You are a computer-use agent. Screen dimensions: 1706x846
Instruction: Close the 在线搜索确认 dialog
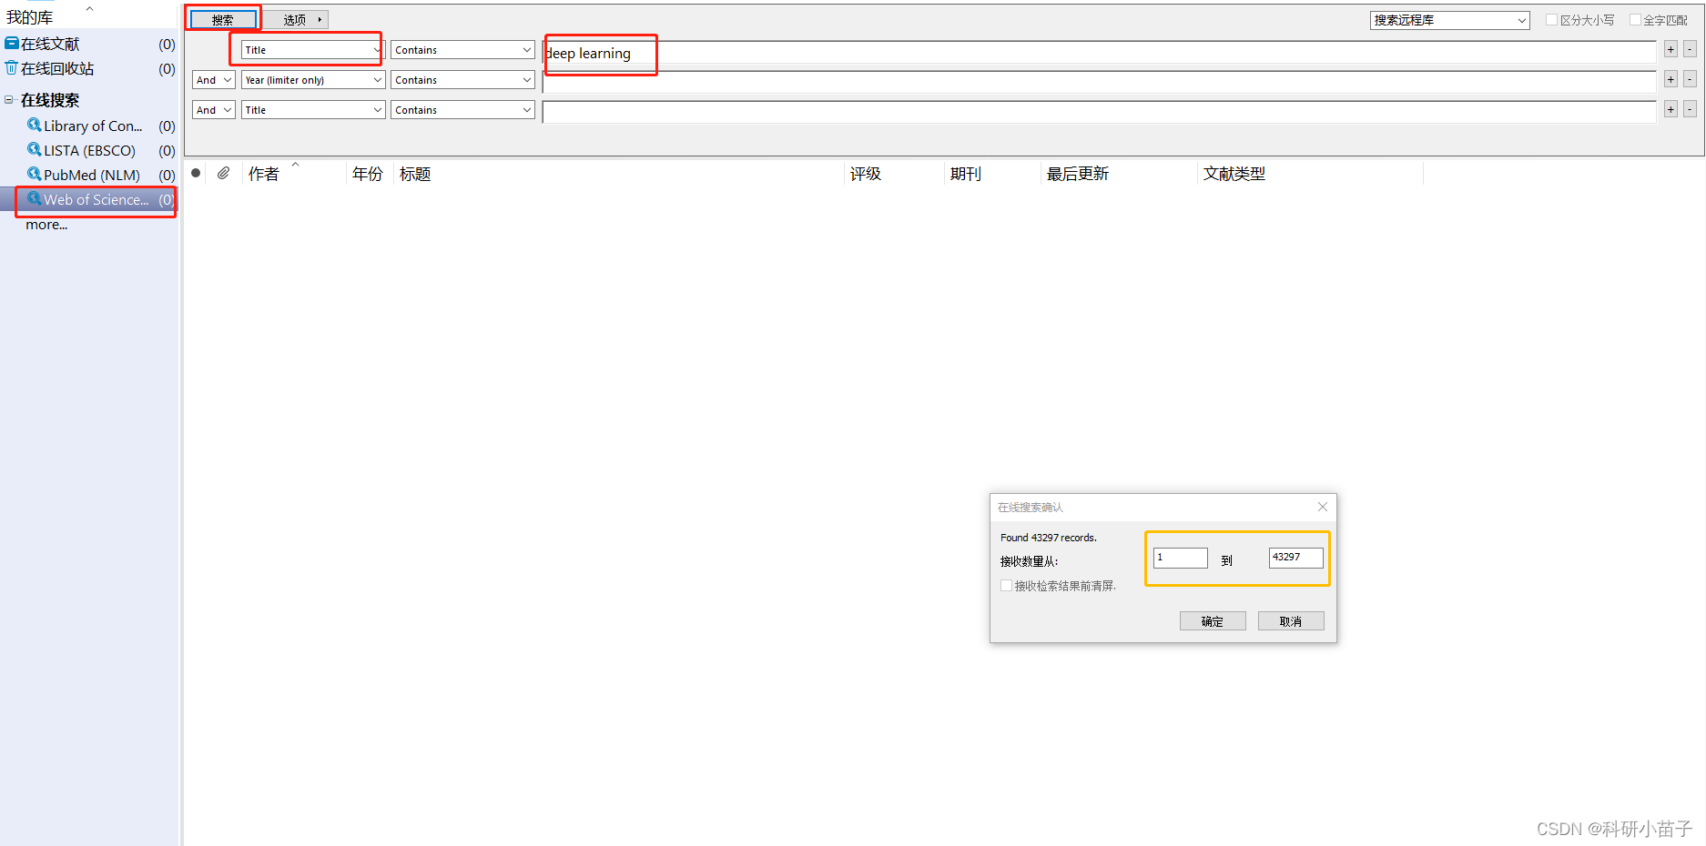[x=1323, y=507]
